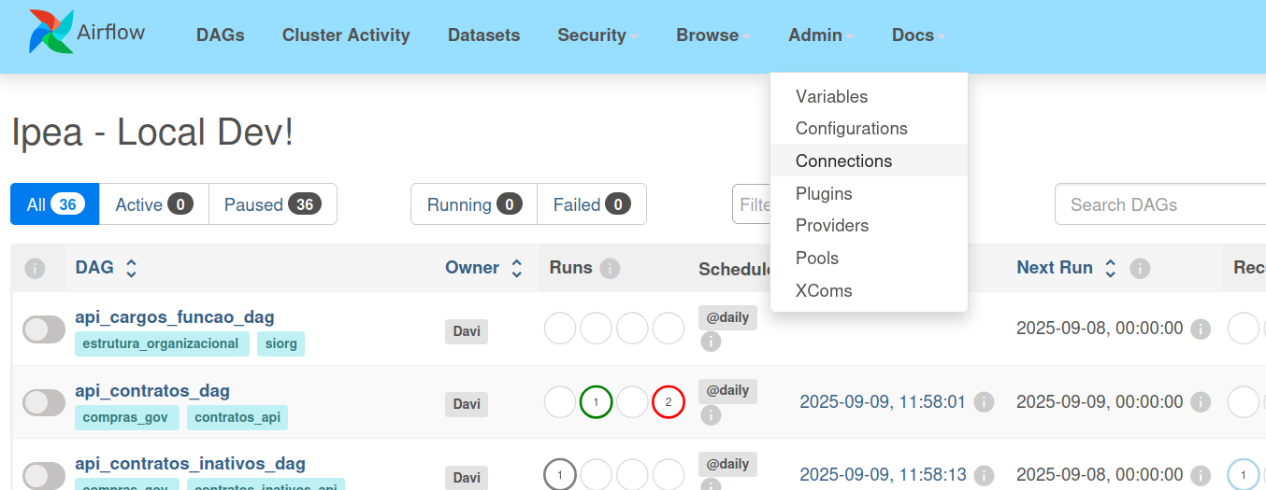Unpause the api_cargos_funcao_dag toggle

click(x=44, y=329)
